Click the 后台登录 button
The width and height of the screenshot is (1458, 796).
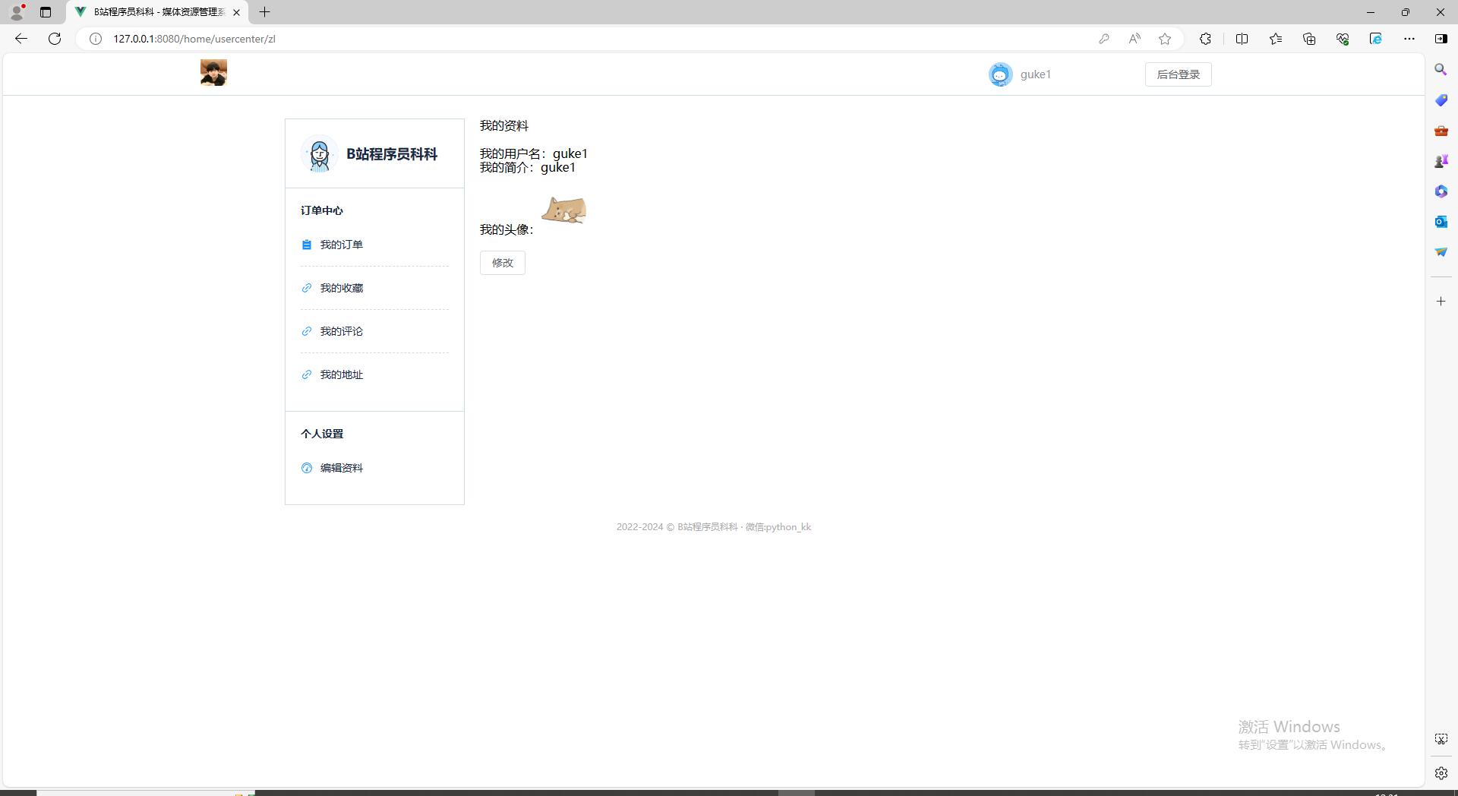pos(1178,74)
